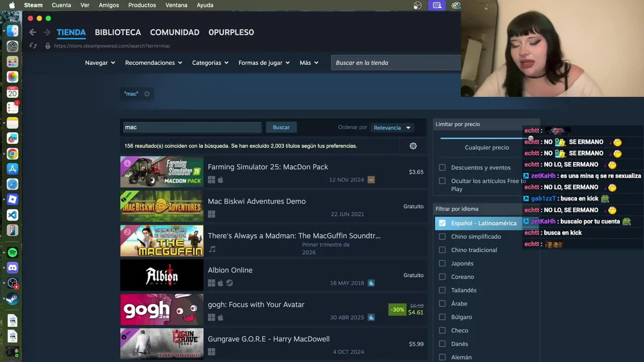Click the price limit slider handle

click(530, 138)
